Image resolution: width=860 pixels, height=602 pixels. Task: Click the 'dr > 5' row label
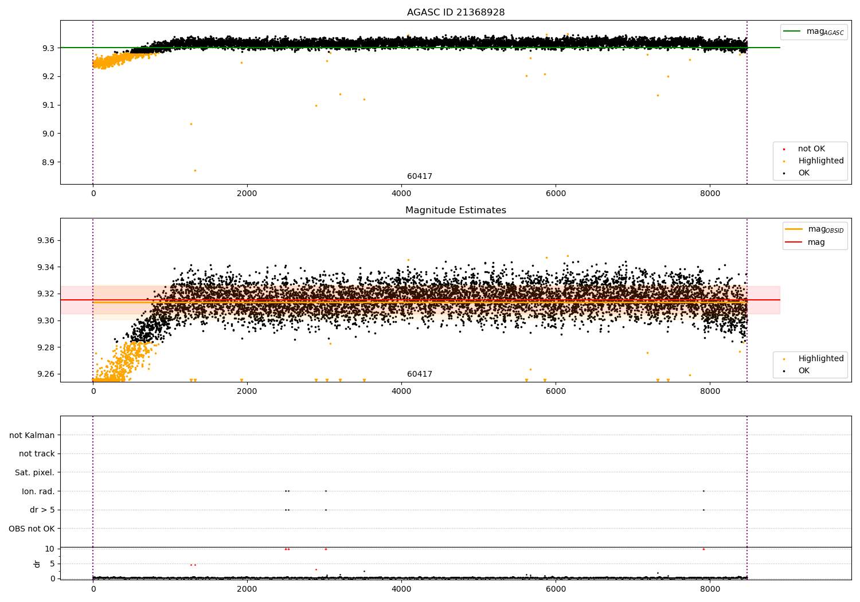pos(42,510)
